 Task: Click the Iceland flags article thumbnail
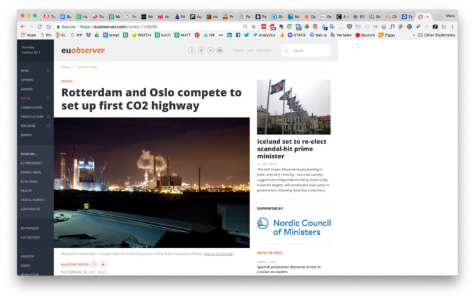294,107
